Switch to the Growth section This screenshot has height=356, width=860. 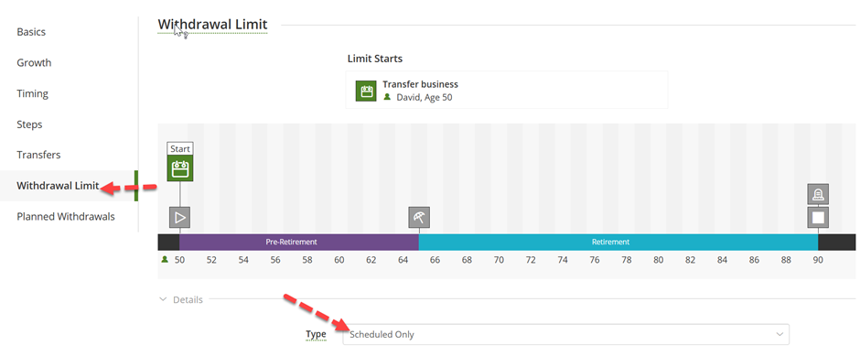tap(34, 62)
